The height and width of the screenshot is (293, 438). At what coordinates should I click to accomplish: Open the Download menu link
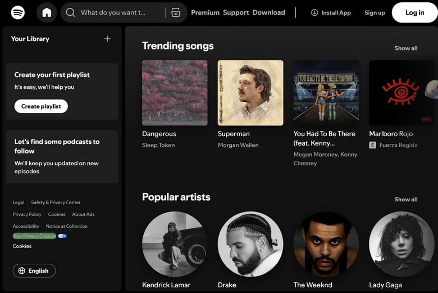point(269,12)
